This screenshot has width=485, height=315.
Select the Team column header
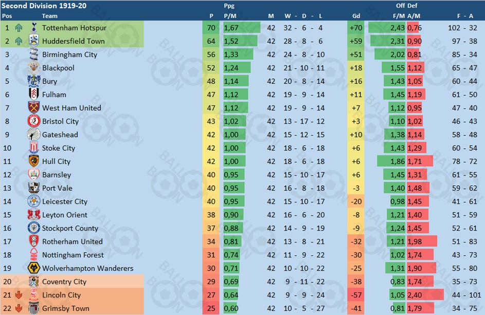pos(49,16)
